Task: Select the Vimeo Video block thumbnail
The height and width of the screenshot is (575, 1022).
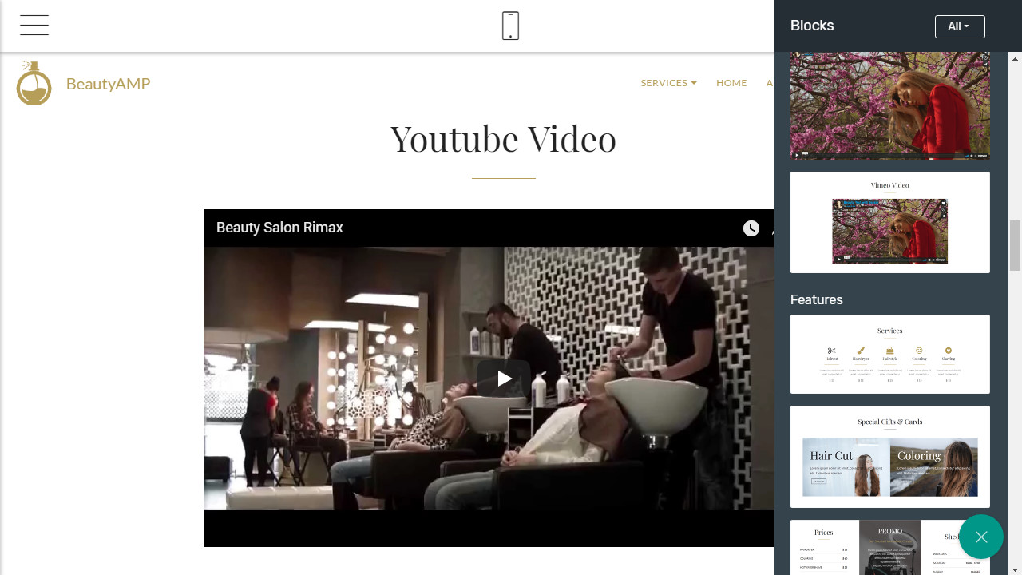Action: click(889, 223)
